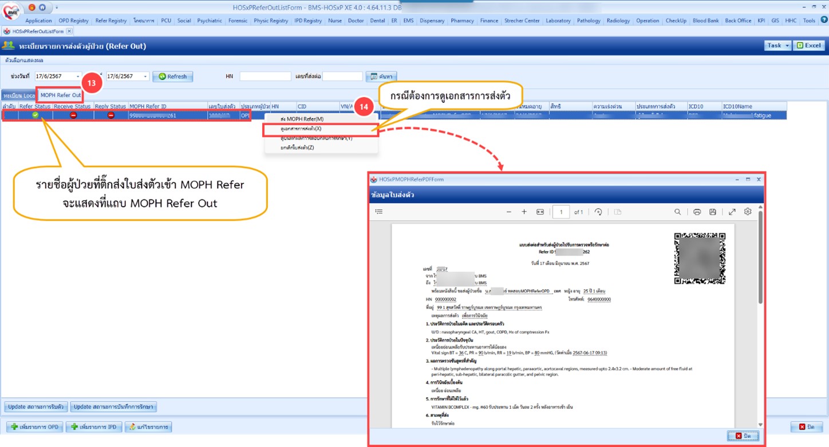This screenshot has width=829, height=447.
Task: Export the list with the Excel button
Action: pos(809,46)
